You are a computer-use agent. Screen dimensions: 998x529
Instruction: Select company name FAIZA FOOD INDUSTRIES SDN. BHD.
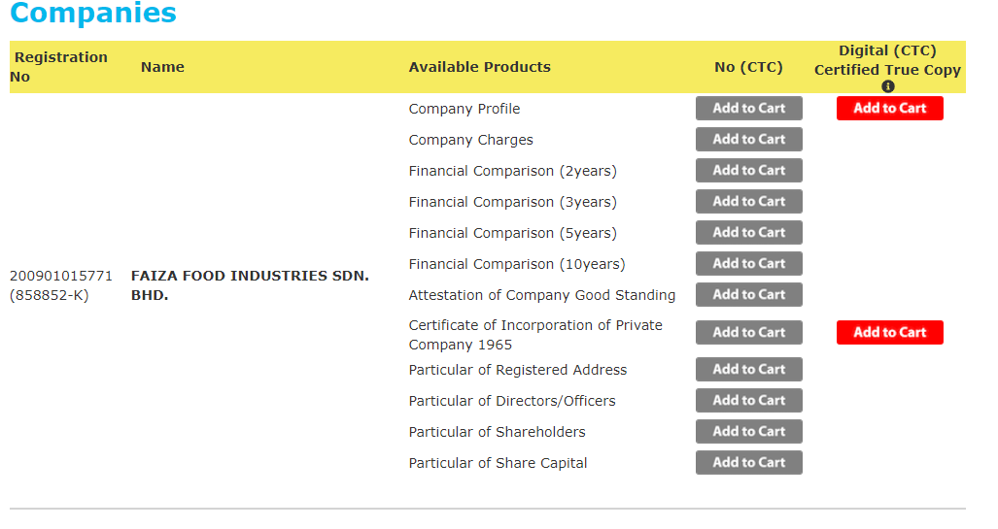point(250,285)
